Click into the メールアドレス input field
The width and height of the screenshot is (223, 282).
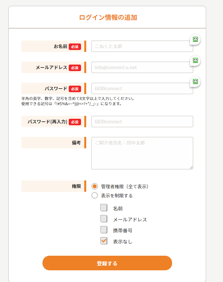pos(142,67)
